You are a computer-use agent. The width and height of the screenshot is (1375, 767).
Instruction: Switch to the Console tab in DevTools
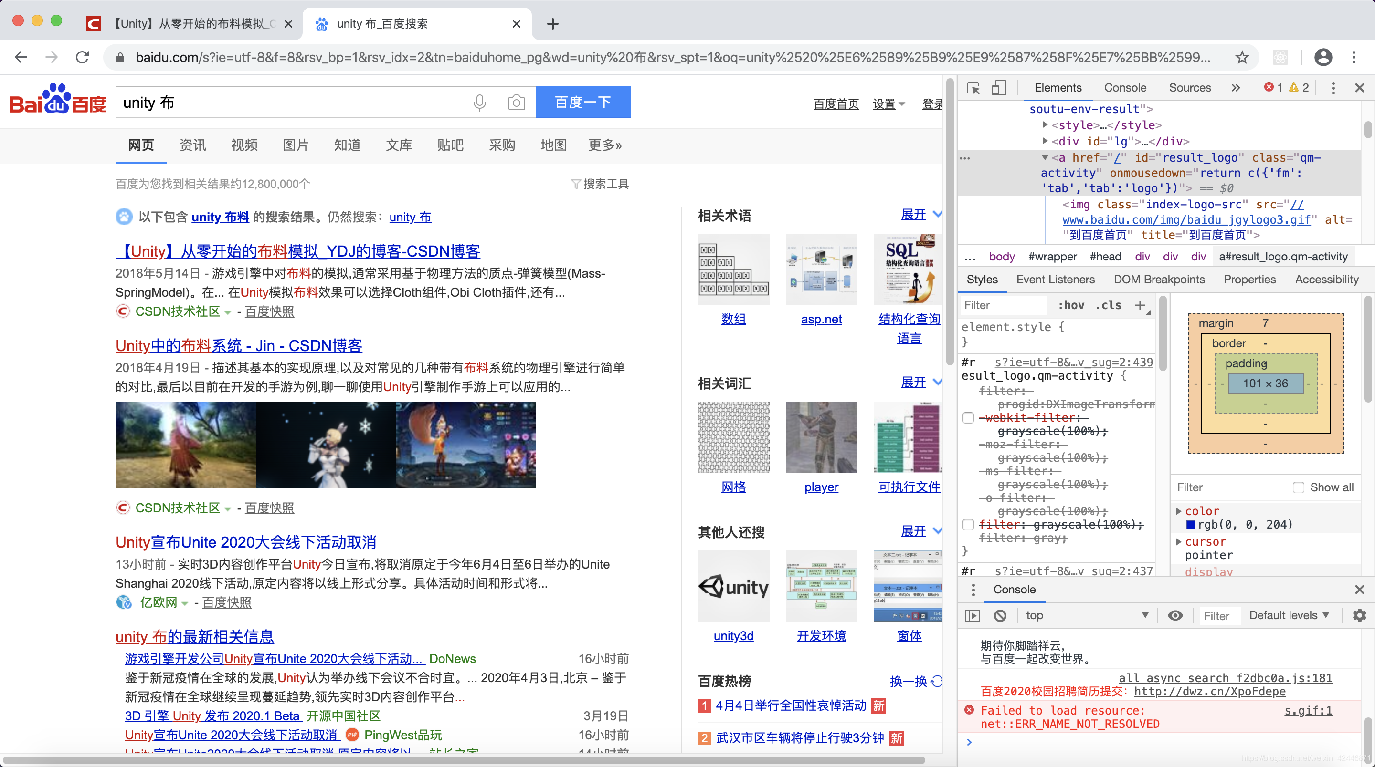pos(1125,88)
